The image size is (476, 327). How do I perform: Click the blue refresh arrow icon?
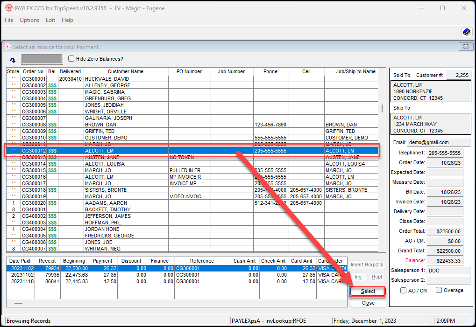(x=13, y=60)
